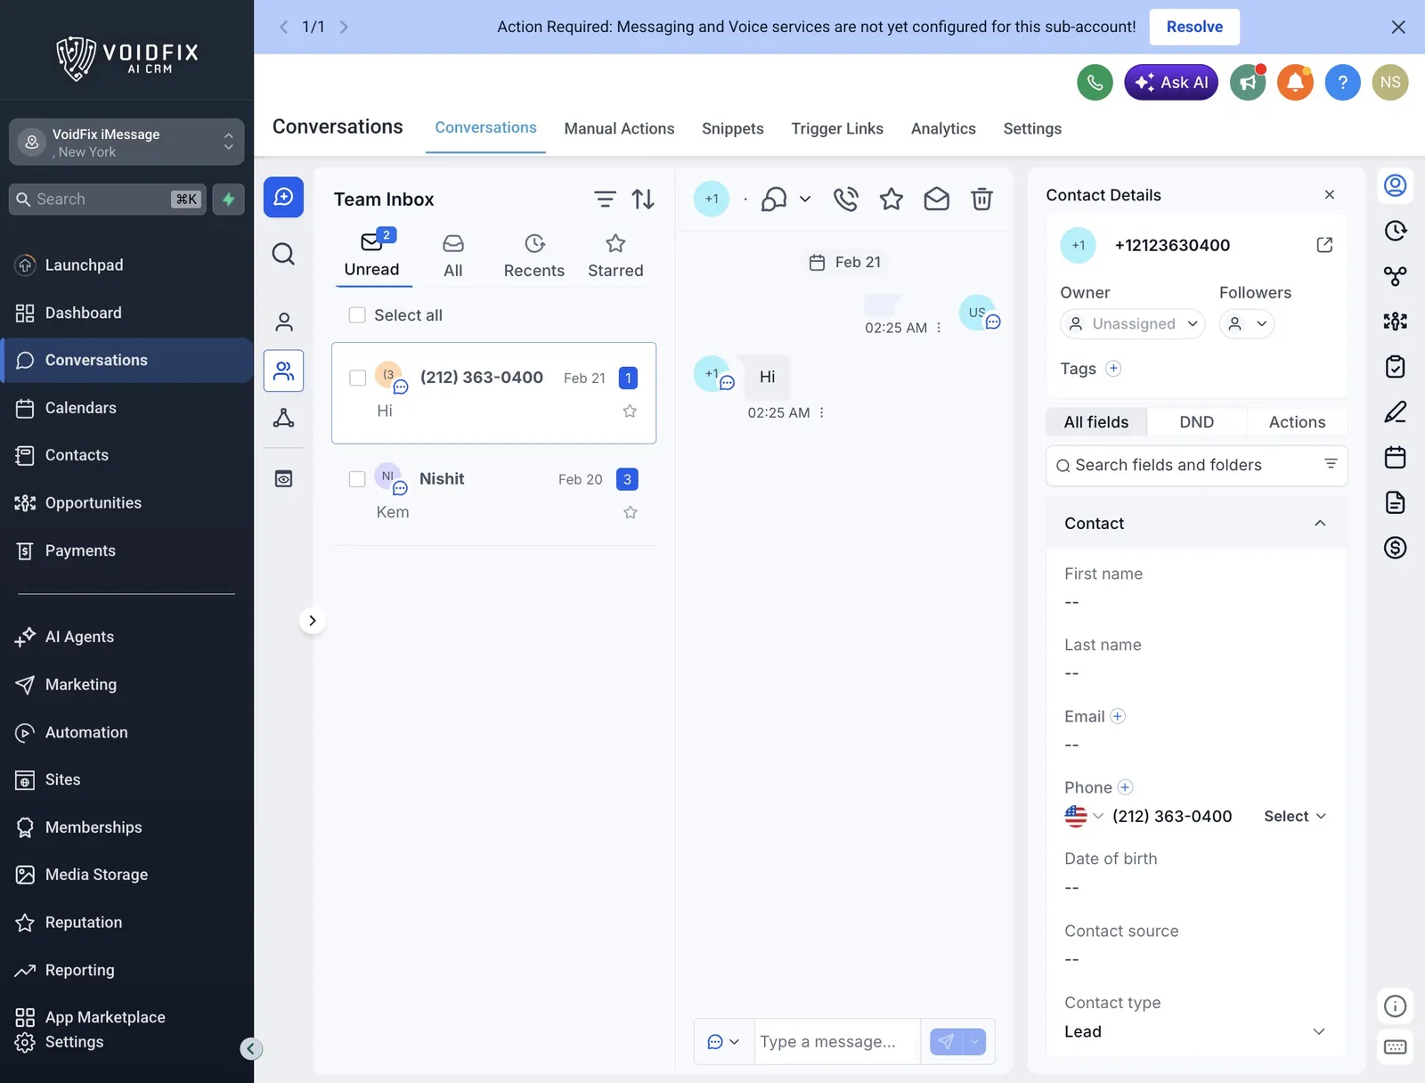
Task: Open Team Inbox filter icon
Action: 605,199
